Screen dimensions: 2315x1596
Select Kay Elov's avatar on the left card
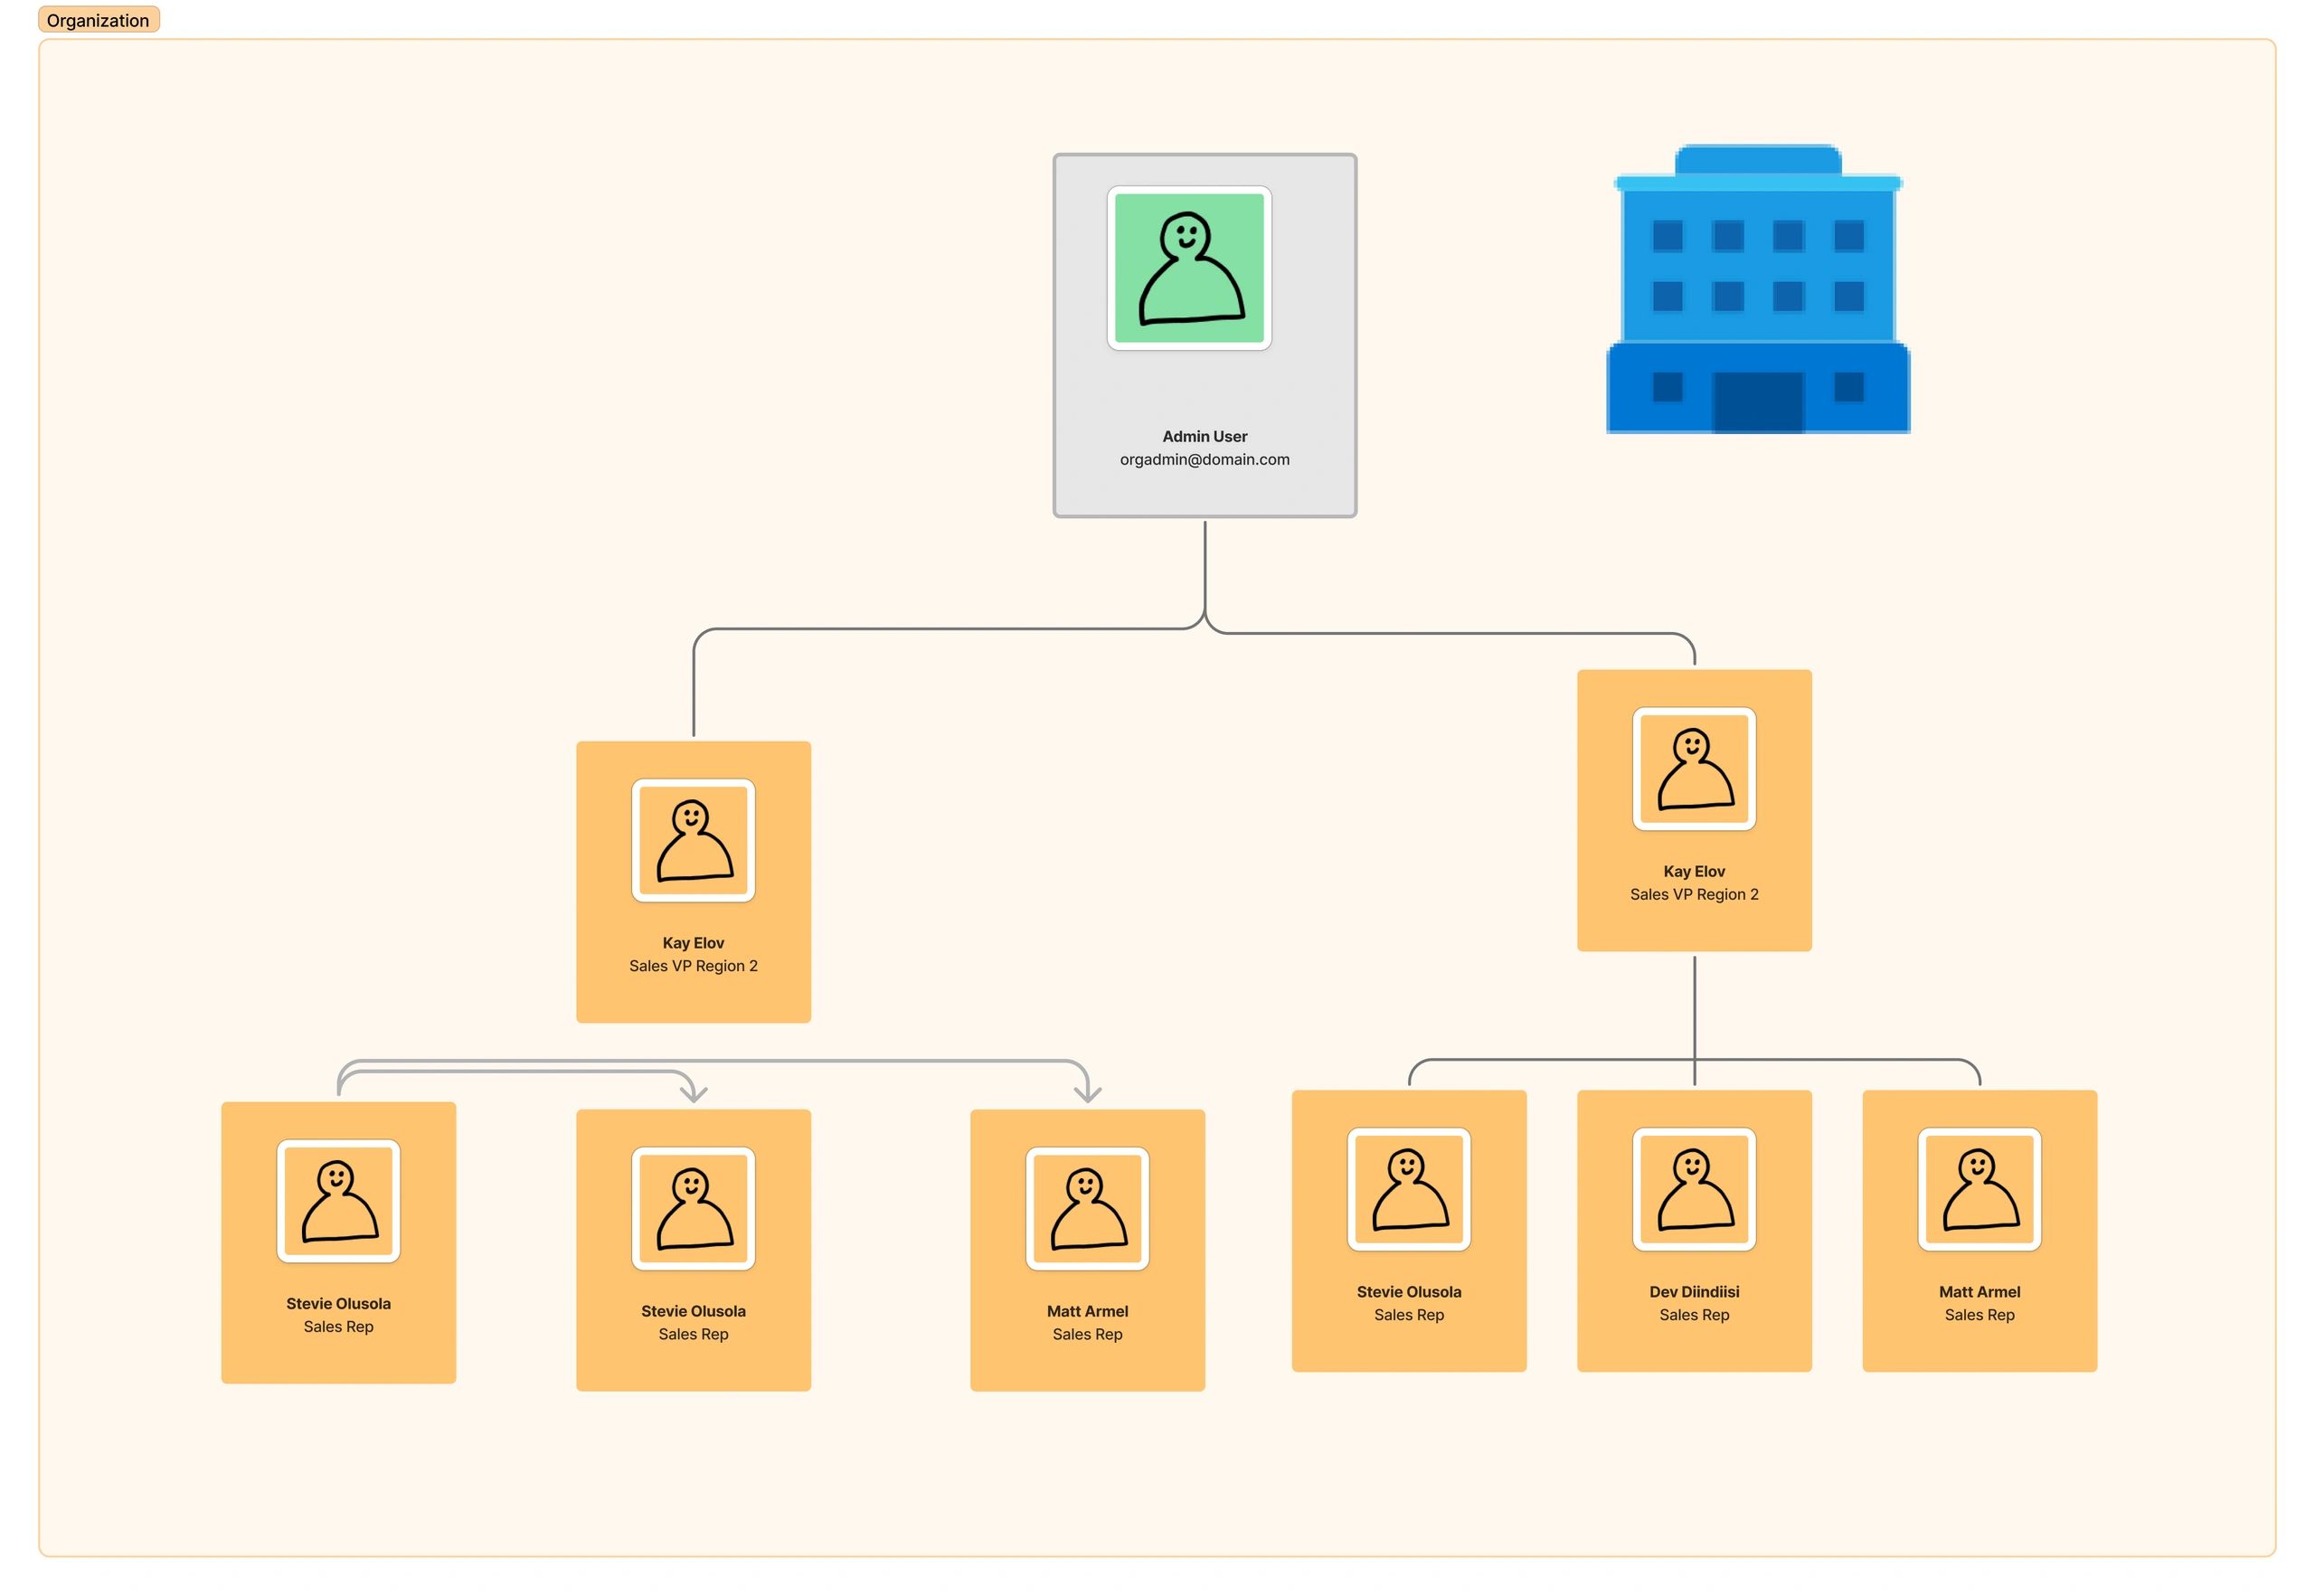coord(693,840)
